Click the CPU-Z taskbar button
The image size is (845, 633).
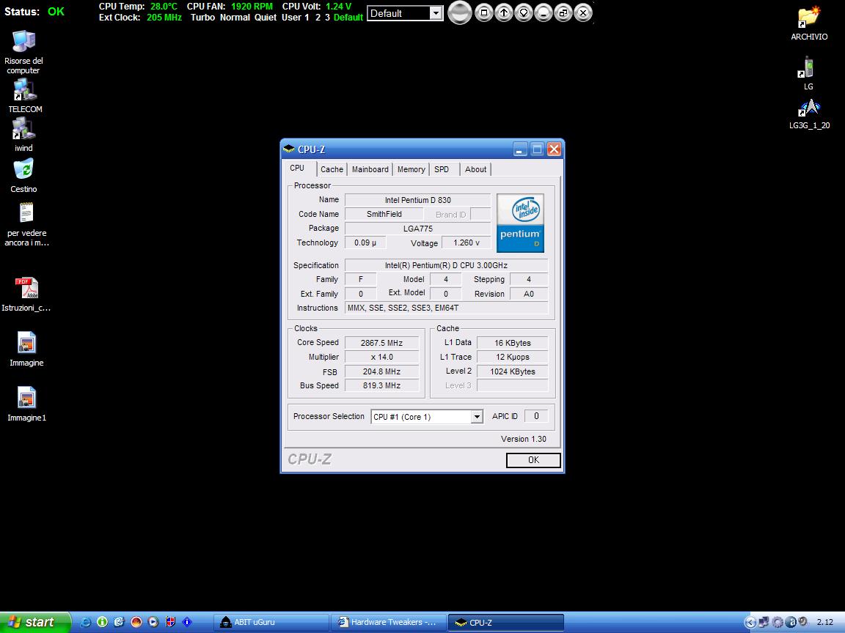pos(506,622)
